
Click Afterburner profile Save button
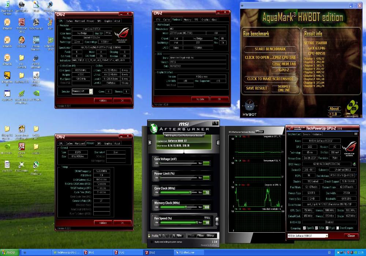pyautogui.click(x=179, y=236)
